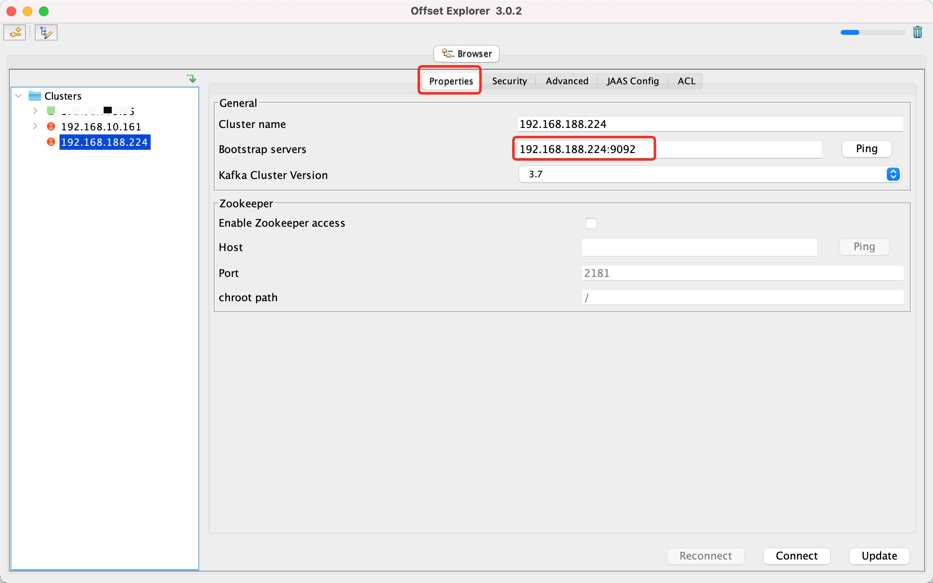
Task: Click the green refresh arrow above cluster tree
Action: (x=192, y=78)
